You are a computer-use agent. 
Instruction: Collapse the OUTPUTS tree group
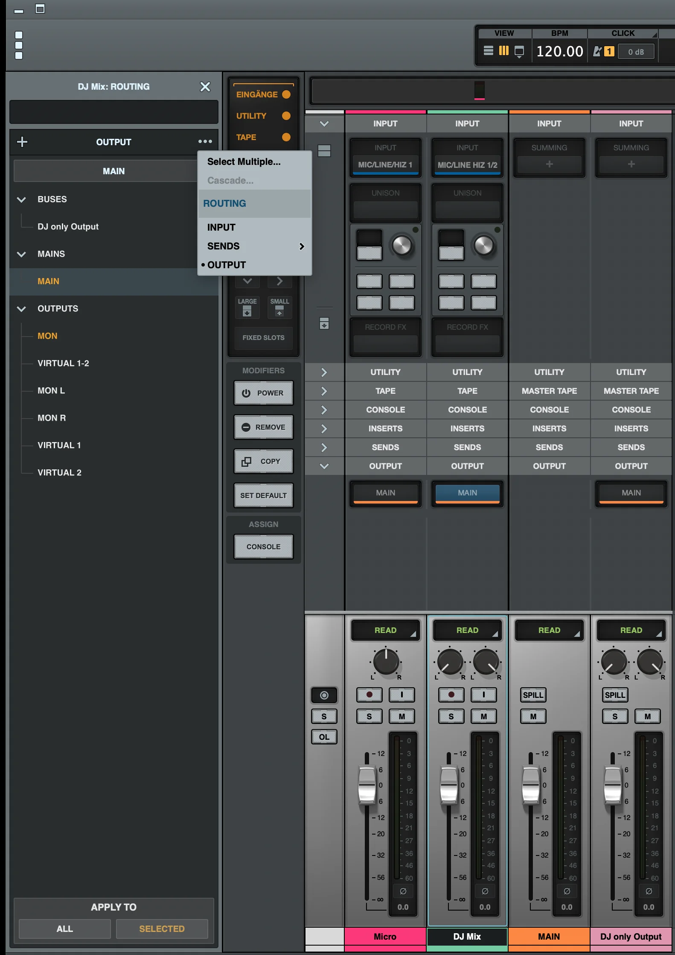(x=21, y=309)
